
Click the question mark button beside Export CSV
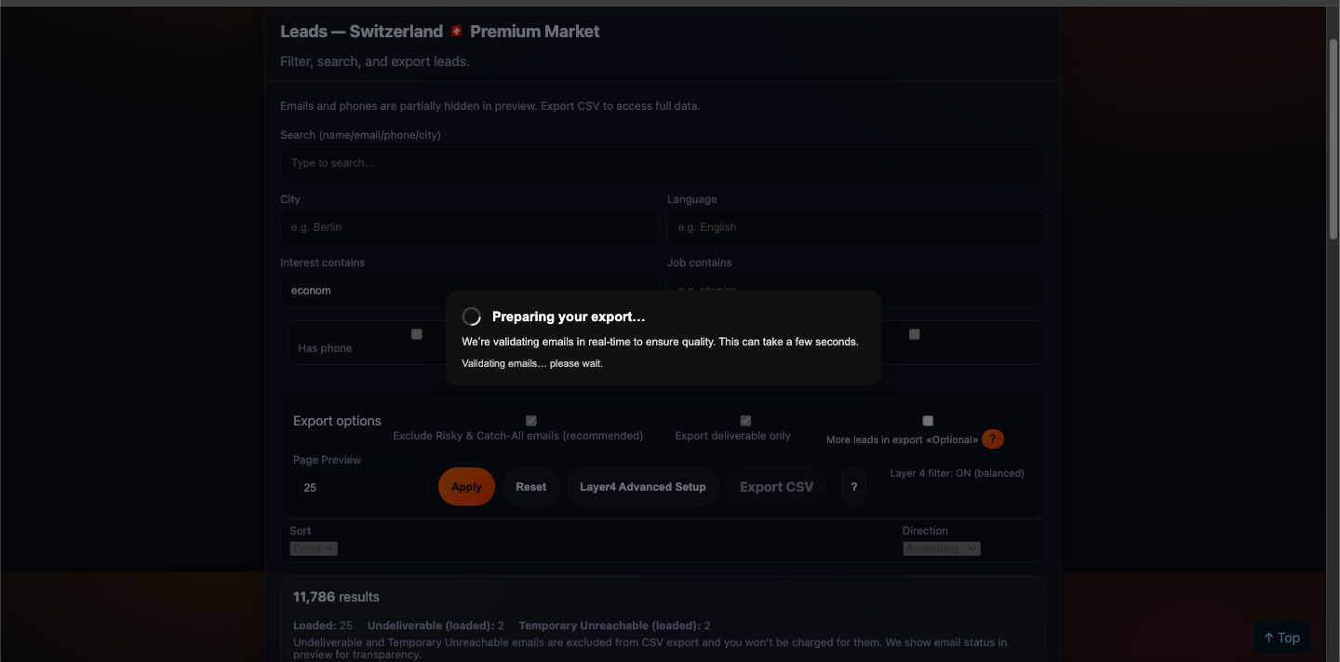click(x=853, y=487)
